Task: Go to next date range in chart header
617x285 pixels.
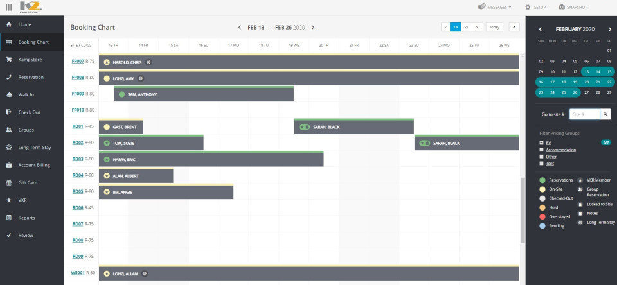Action: pos(313,28)
